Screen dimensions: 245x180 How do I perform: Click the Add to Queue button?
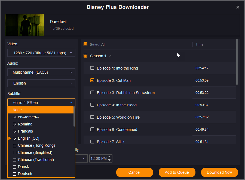pyautogui.click(x=177, y=172)
